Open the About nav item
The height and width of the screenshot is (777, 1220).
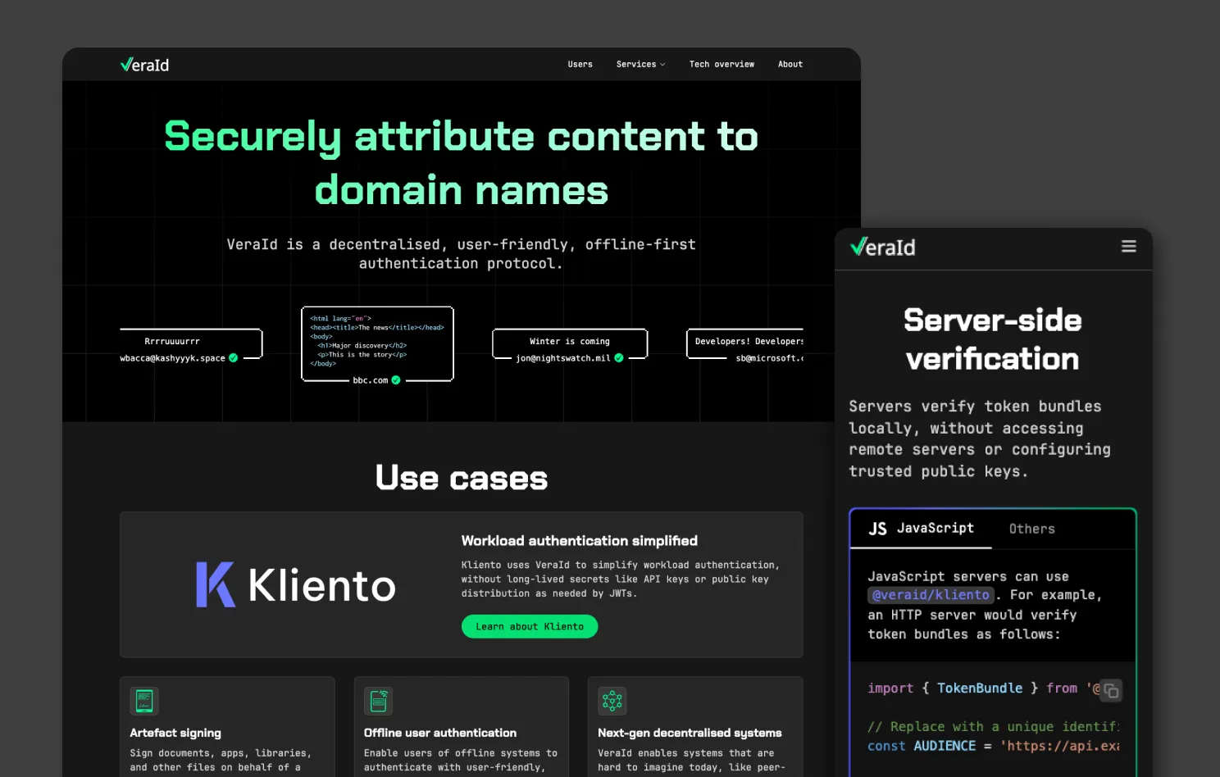[790, 64]
